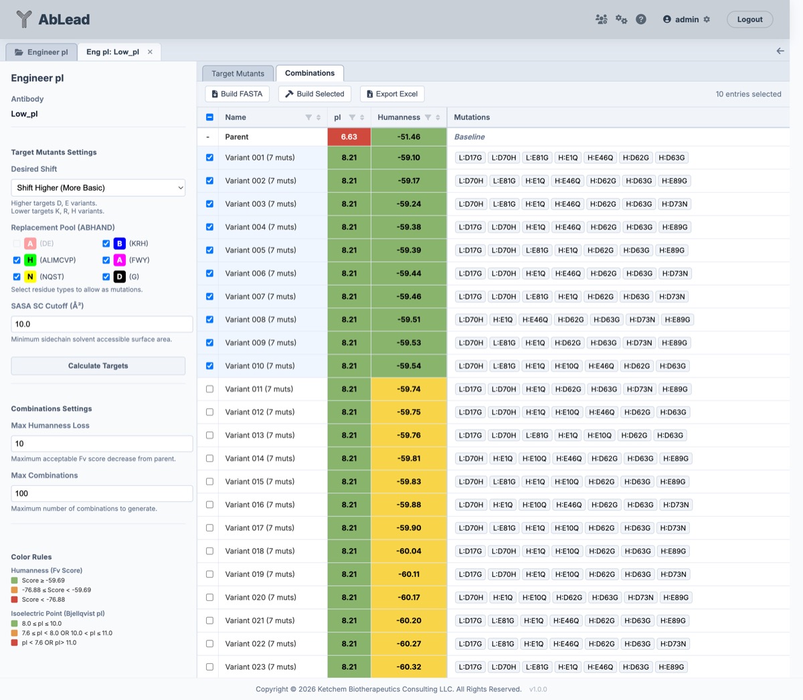803x700 pixels.
Task: Click the yellow N (NQST) residue swatch
Action: [30, 276]
